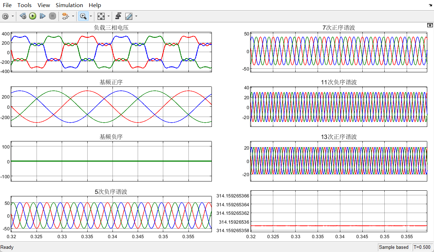434x252 pixels.
Task: Click the step back simulation icon
Action: (23, 16)
